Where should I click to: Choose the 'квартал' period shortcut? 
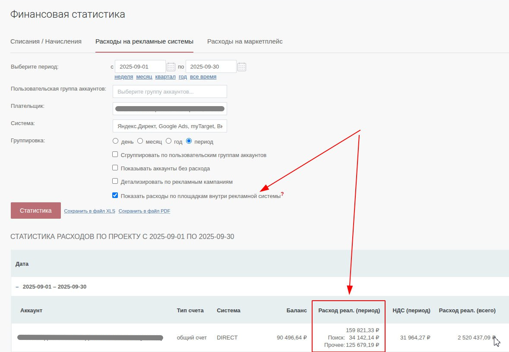(165, 77)
